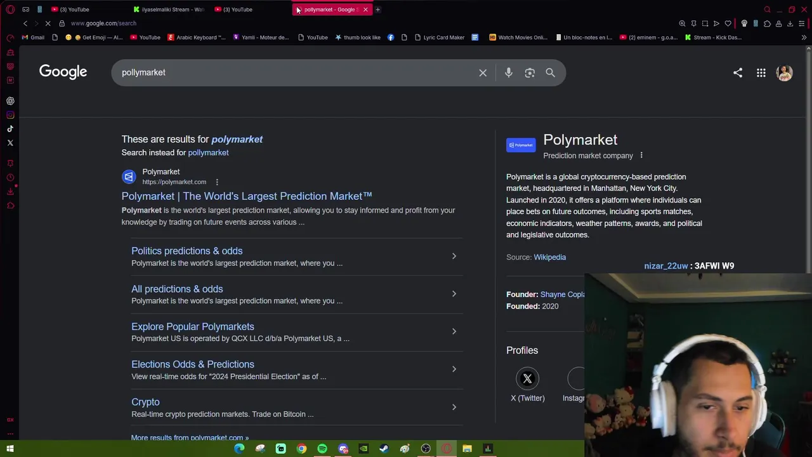Open X in the Opera sidebar

[x=10, y=143]
